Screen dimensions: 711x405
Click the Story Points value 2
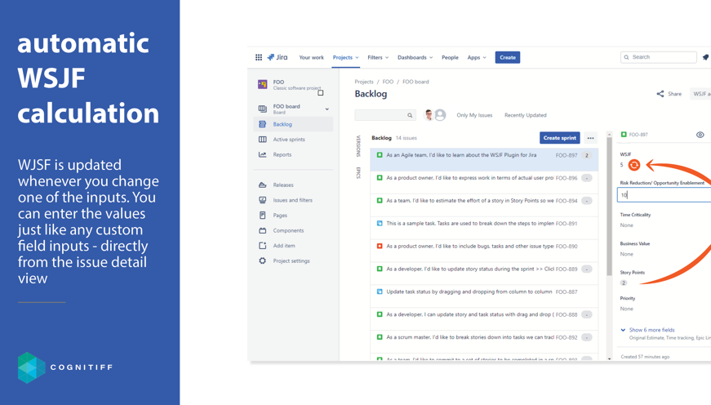click(624, 283)
